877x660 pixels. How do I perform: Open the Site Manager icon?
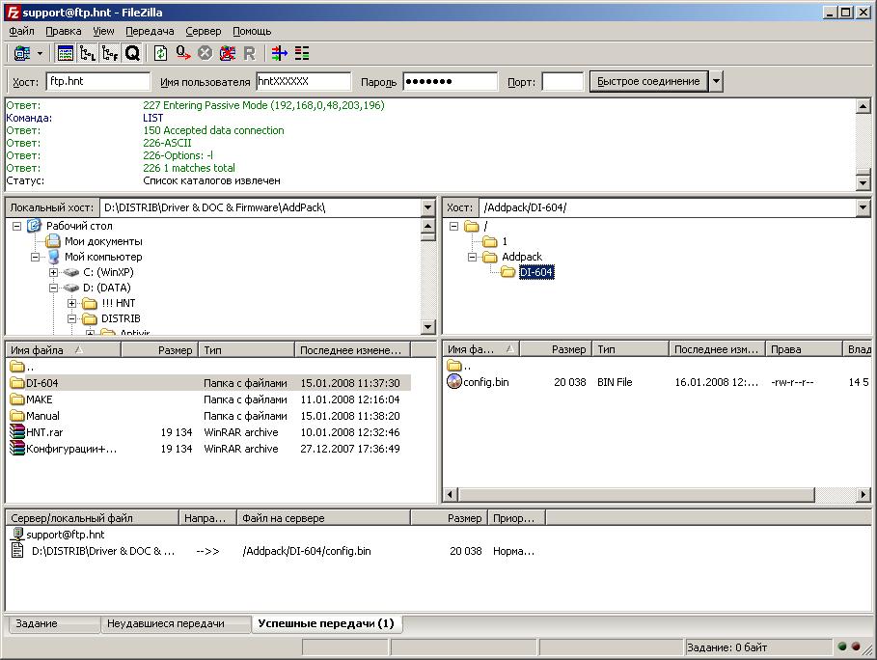[x=20, y=53]
